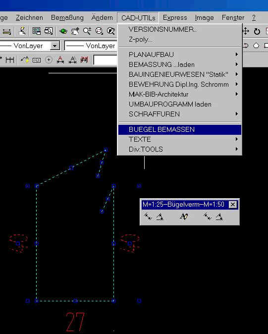Click the Zoom previous icon
The height and width of the screenshot is (334, 268).
110,31
